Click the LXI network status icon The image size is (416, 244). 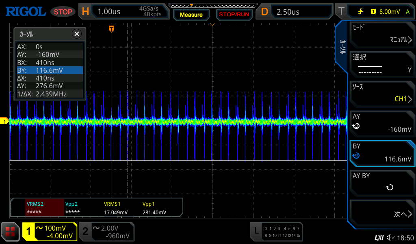coord(379,237)
